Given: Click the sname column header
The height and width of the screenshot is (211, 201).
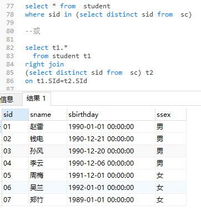Looking at the screenshot, I should tap(48, 115).
